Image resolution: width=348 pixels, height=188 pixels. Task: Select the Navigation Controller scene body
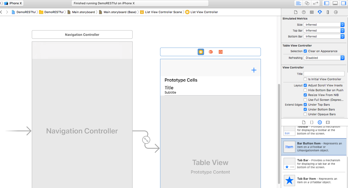(x=82, y=115)
